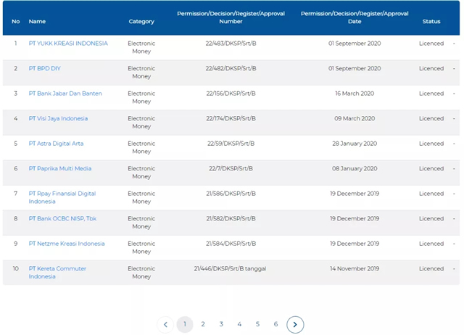This screenshot has height=335, width=464.
Task: Select PT Astra Digital Arta link
Action: click(x=56, y=144)
